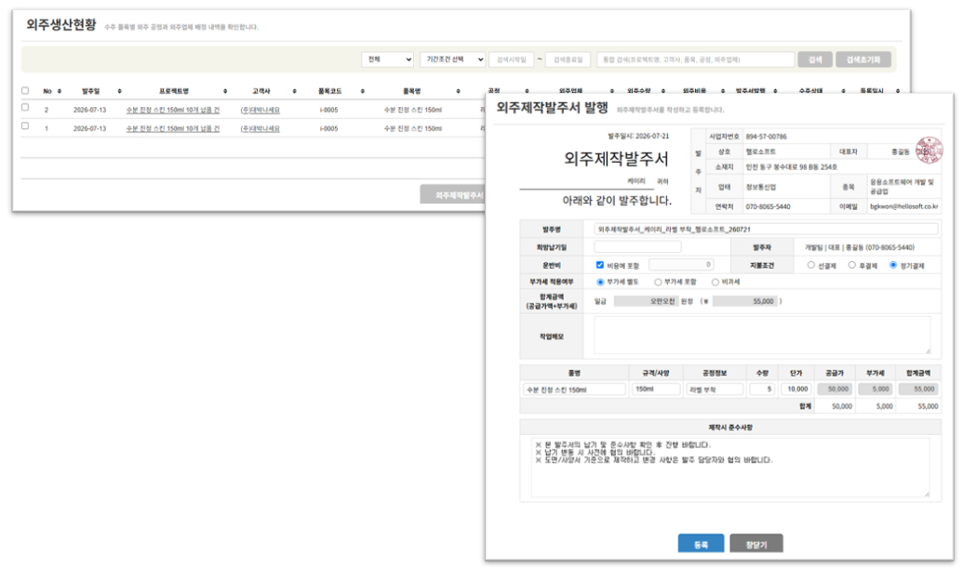This screenshot has width=963, height=568.
Task: Click the 오만오천 amount-in-words field
Action: [x=646, y=301]
